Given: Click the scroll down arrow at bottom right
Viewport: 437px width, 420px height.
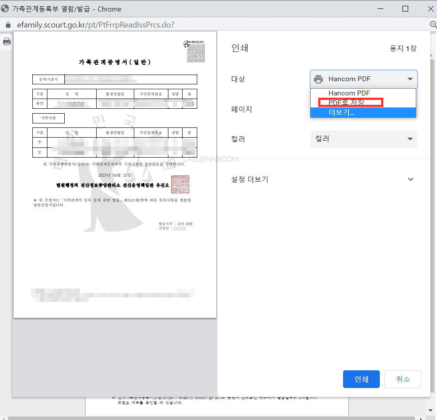Looking at the screenshot, I should (431, 410).
